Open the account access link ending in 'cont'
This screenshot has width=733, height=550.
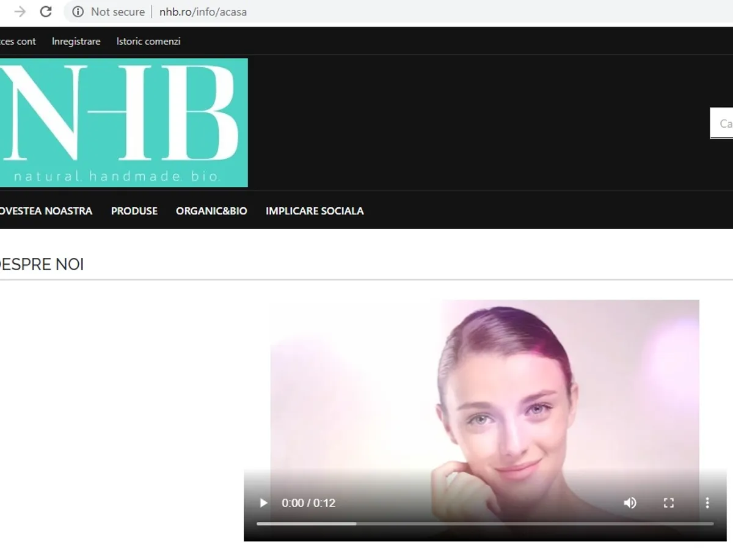point(18,42)
